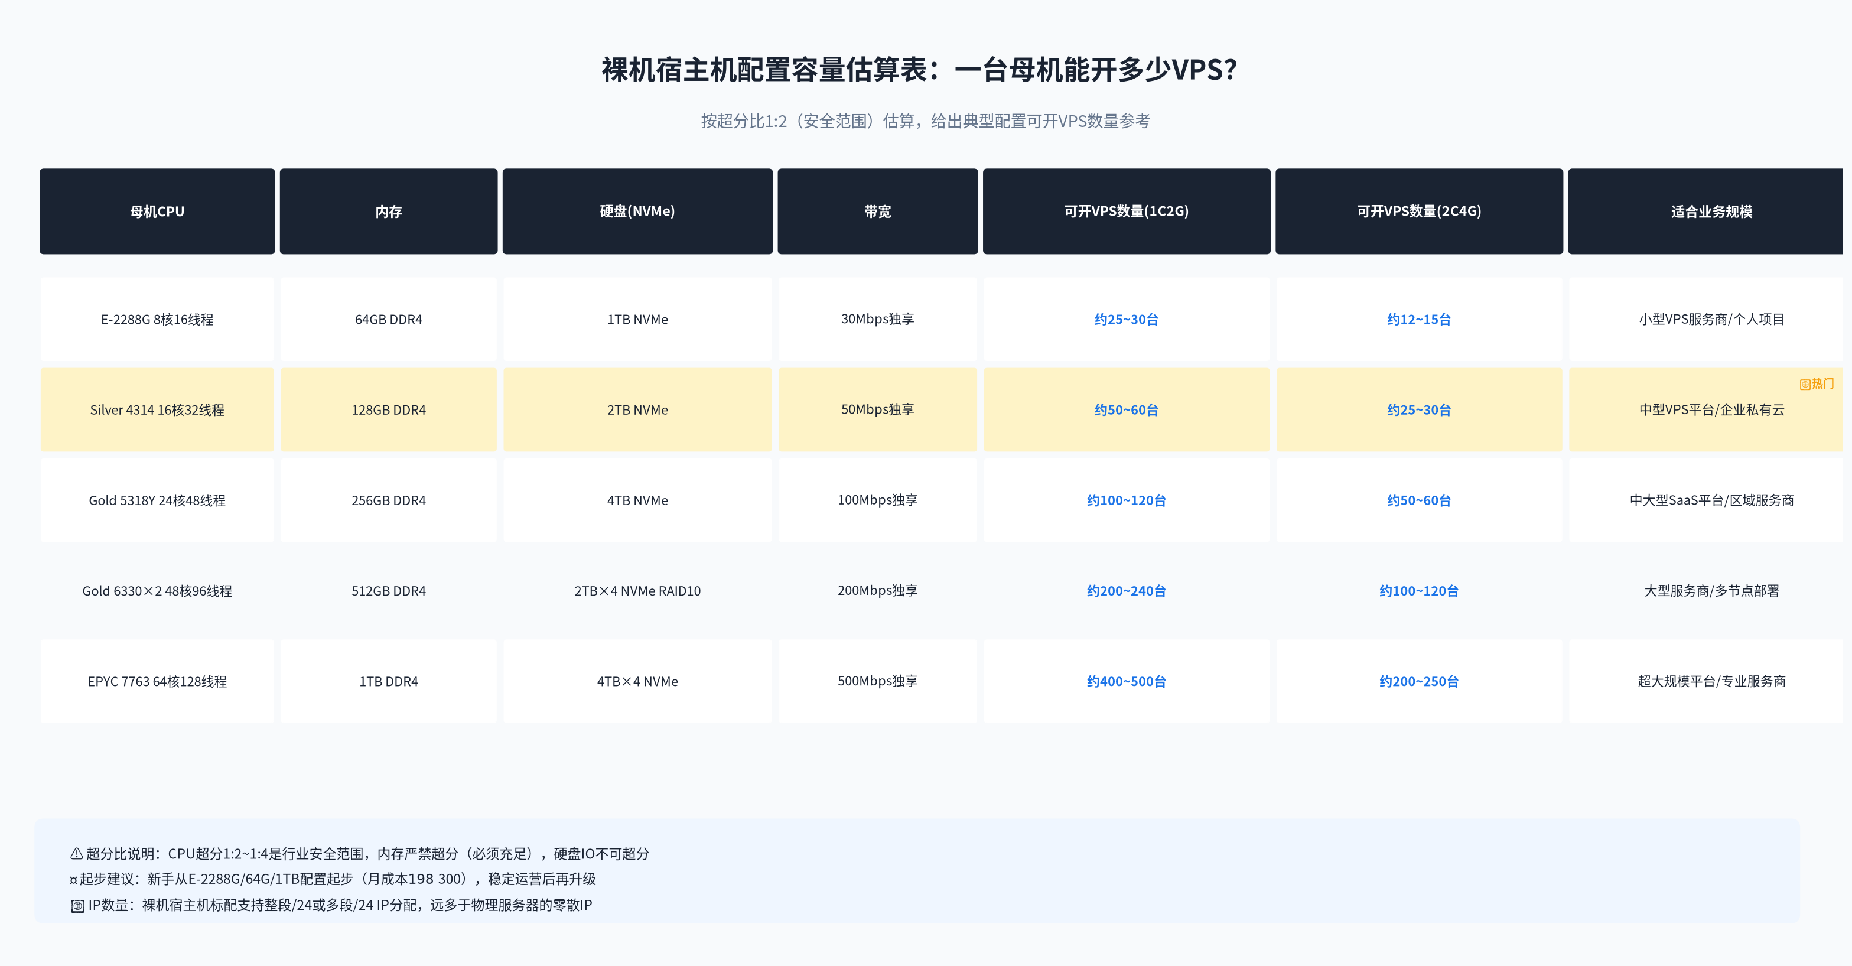Viewport: 1852px width, 966px height.
Task: Click the icon before IP数量 note
Action: pyautogui.click(x=77, y=906)
